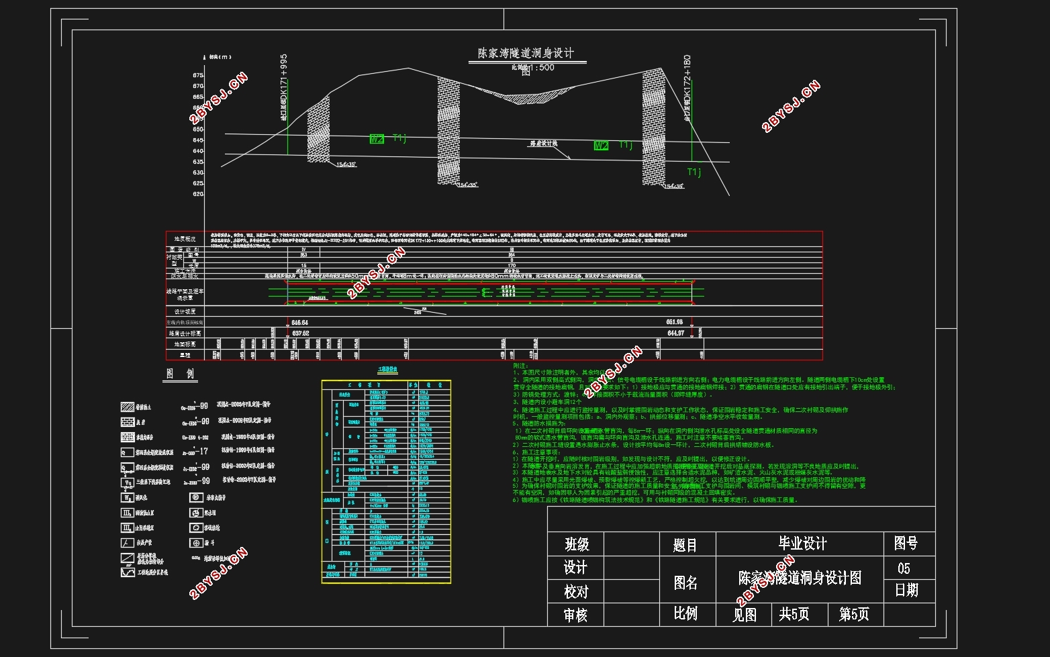Click the 设计坡度 row header
This screenshot has width=1050, height=657.
(x=185, y=311)
